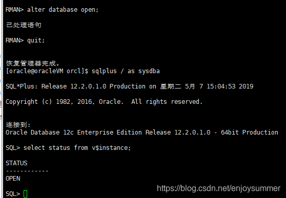Viewport: 286px width, 198px height.
Task: Click the final 'SQL>' prompt text
Action: [x=13, y=194]
